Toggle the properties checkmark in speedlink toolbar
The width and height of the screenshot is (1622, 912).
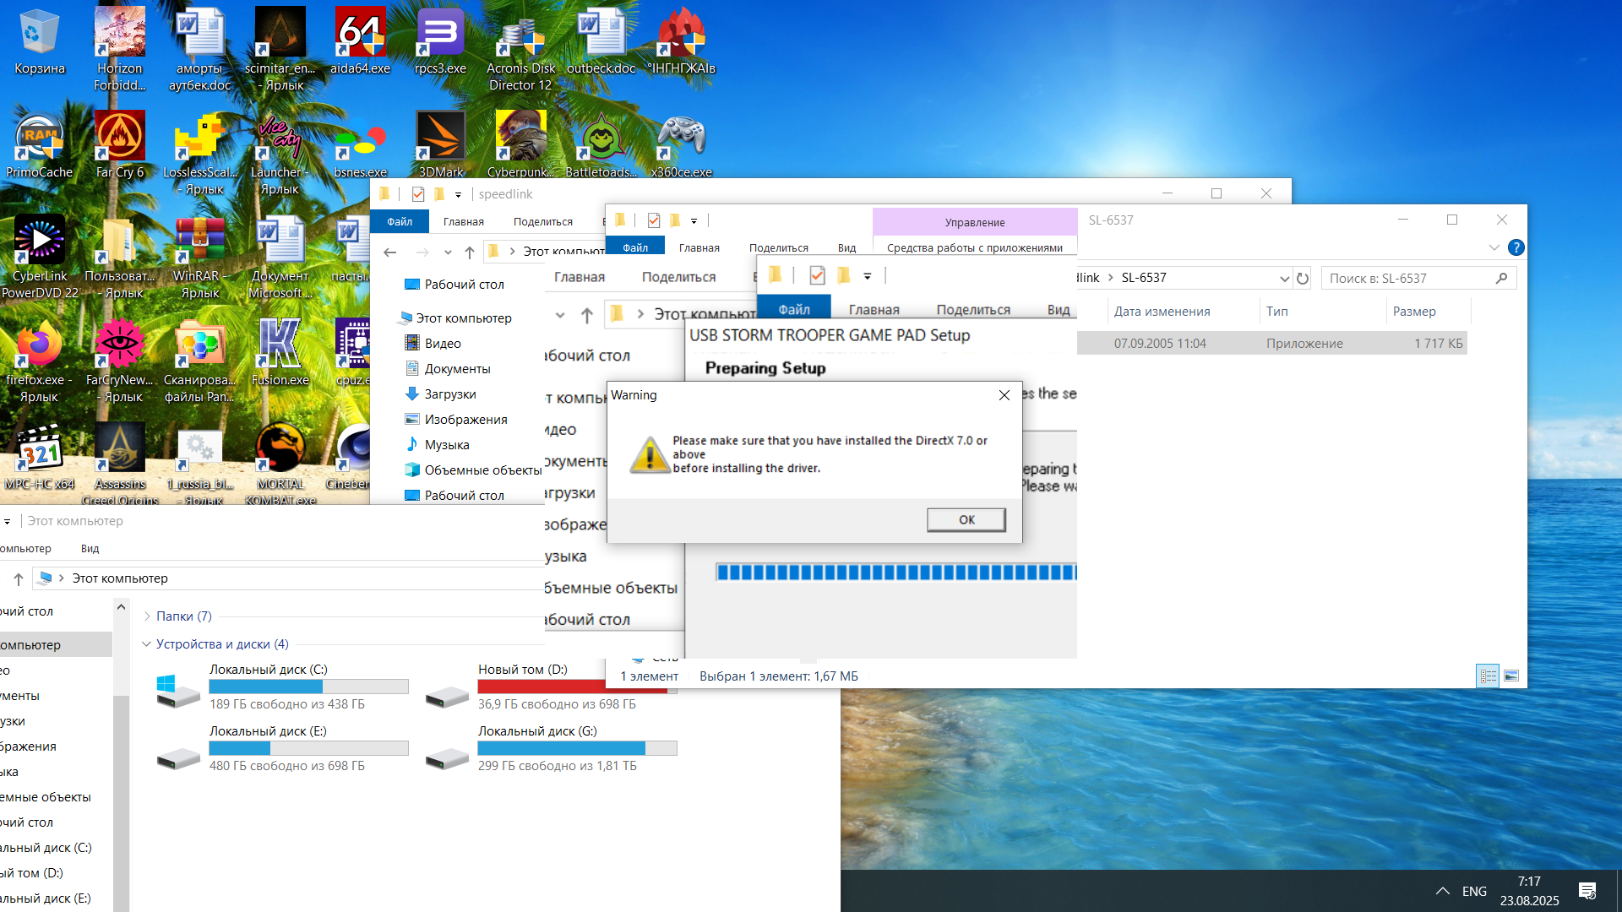pyautogui.click(x=417, y=194)
